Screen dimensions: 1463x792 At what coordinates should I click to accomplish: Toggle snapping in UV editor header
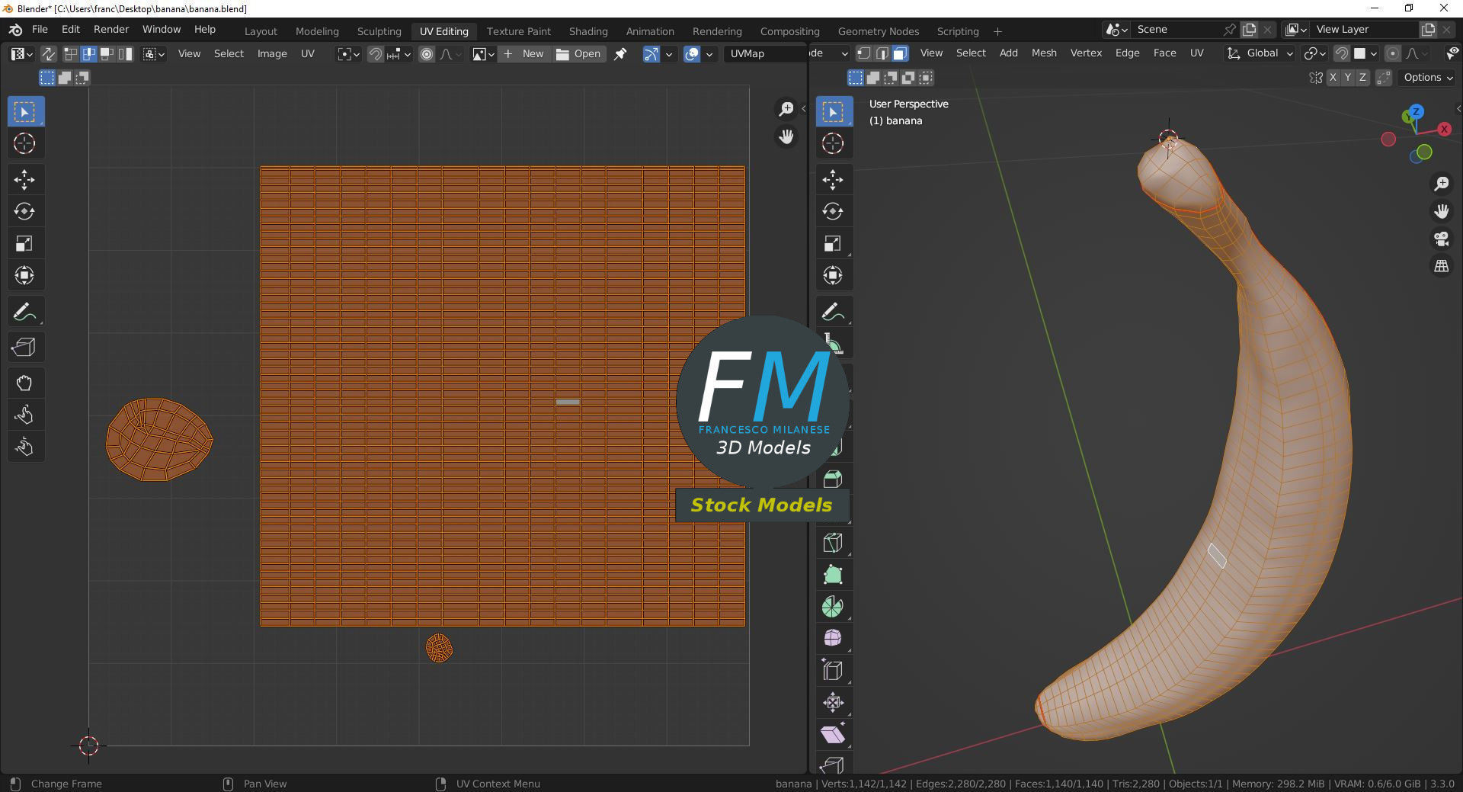click(376, 54)
